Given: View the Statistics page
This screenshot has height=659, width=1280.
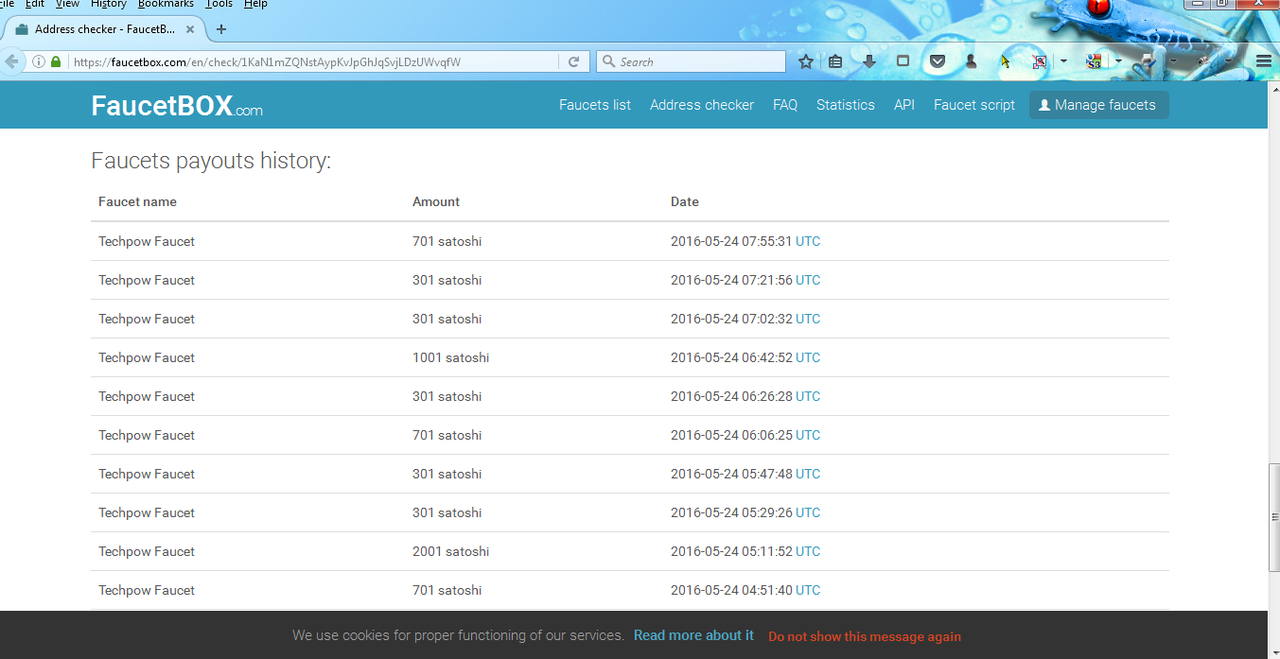Looking at the screenshot, I should coord(846,105).
